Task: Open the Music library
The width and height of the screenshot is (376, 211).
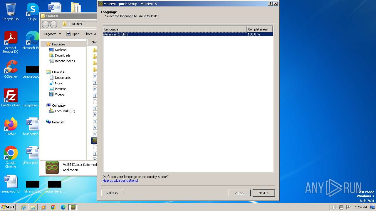Action: coord(59,83)
